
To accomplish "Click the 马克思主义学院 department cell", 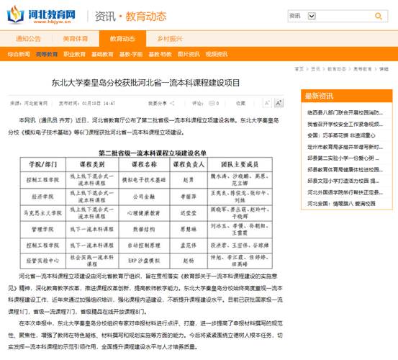I will click(43, 213).
